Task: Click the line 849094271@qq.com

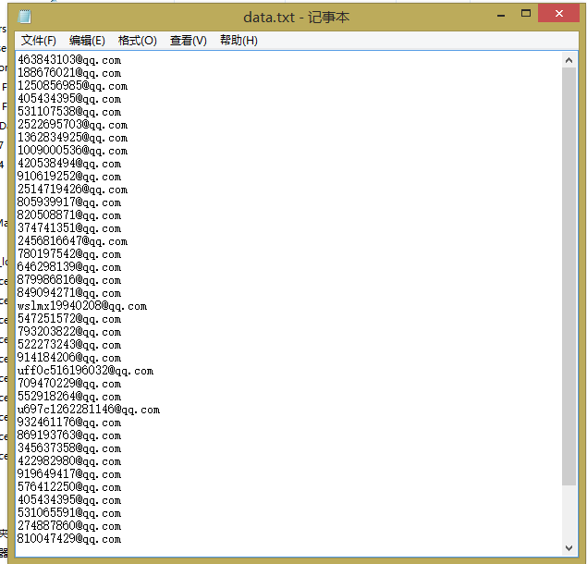Action: click(69, 293)
